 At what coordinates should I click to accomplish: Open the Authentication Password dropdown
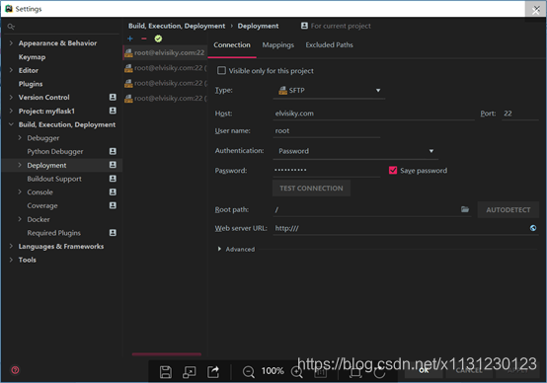pos(354,151)
